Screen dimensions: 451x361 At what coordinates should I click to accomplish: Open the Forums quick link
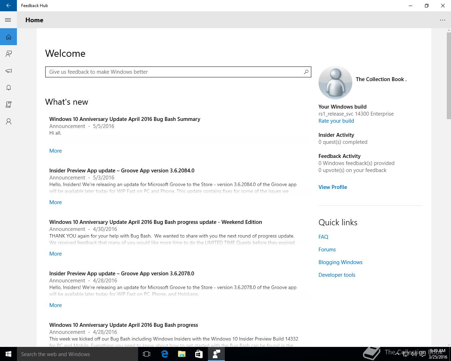tap(327, 250)
